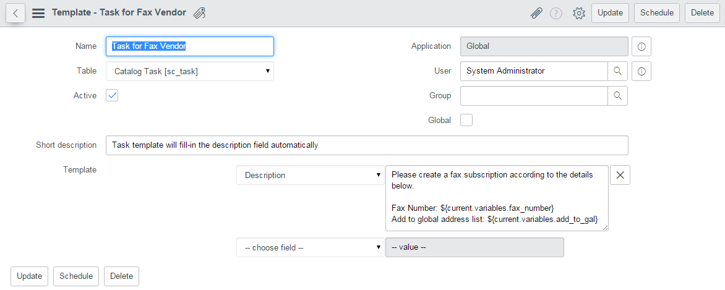The width and height of the screenshot is (725, 290).
Task: Click the bottom Update button
Action: click(x=30, y=276)
